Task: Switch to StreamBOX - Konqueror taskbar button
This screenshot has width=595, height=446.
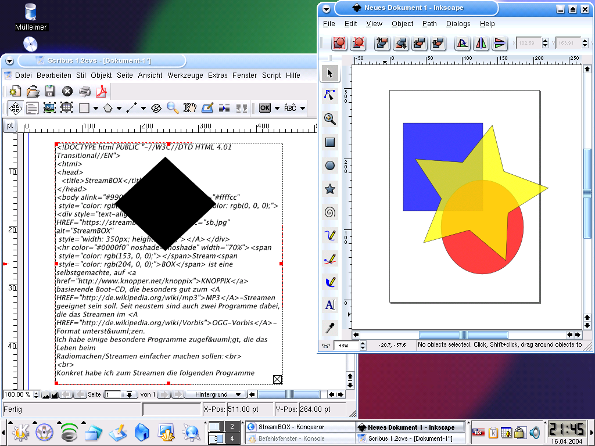Action: point(299,427)
